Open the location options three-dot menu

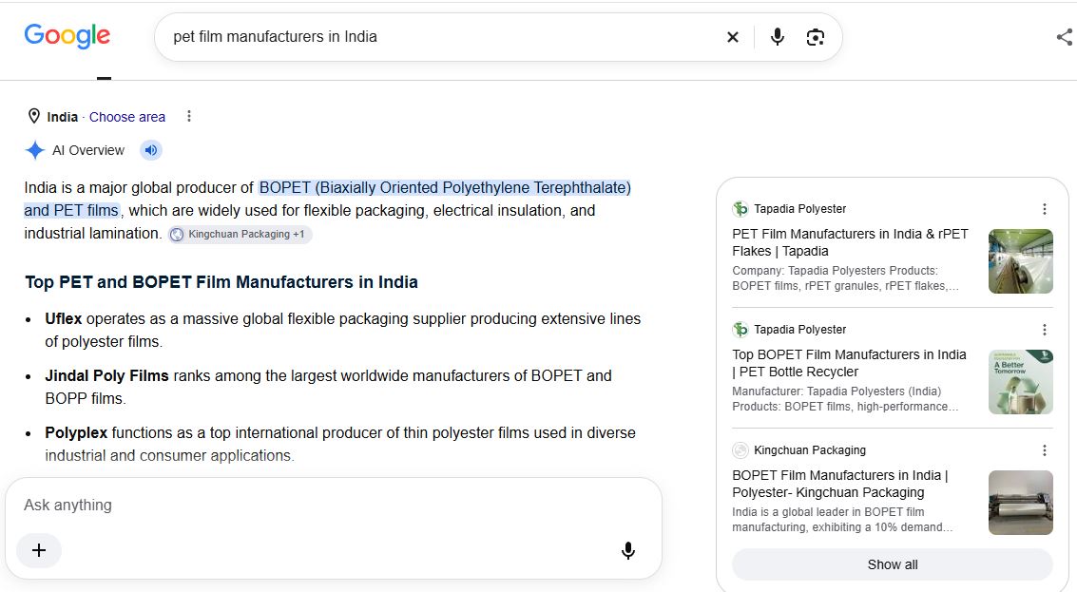click(189, 116)
